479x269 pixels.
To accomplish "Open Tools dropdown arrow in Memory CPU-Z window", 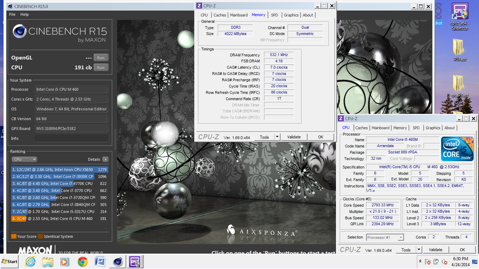I will point(277,137).
